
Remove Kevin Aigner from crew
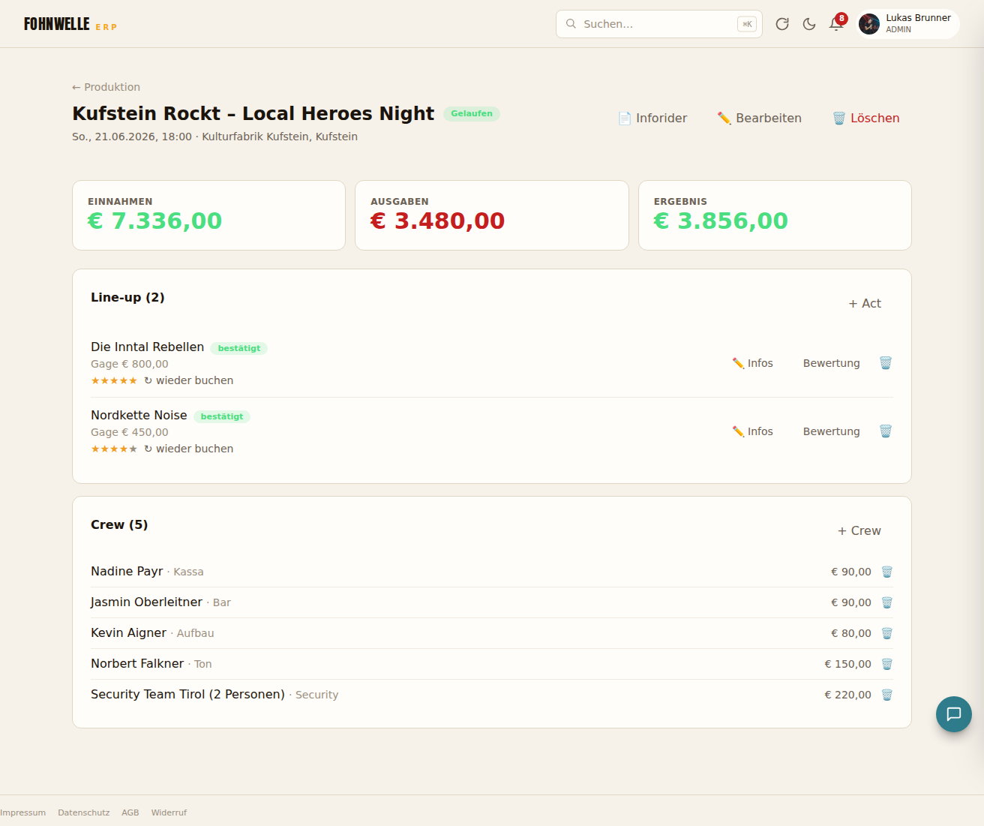click(886, 633)
